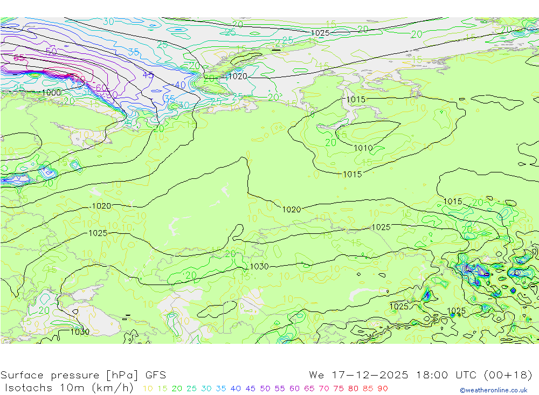Image resolution: width=539 pixels, height=395 pixels.
Task: Select the pink 65 value in the legend
Action: tap(309, 389)
